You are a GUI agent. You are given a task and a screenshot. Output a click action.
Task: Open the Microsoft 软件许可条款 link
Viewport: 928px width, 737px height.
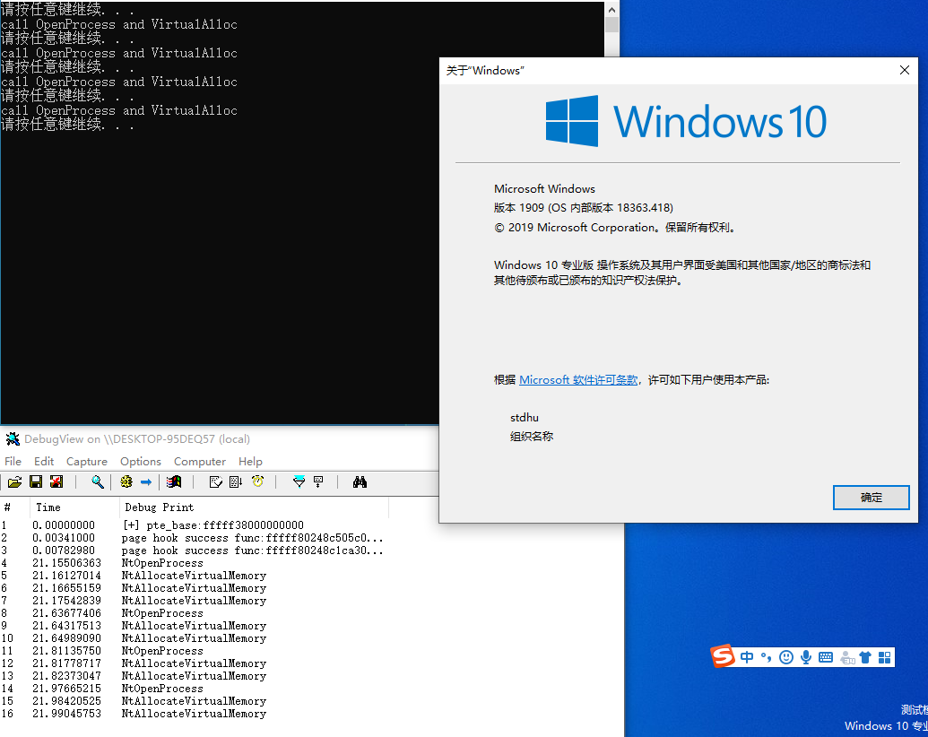[x=578, y=380]
